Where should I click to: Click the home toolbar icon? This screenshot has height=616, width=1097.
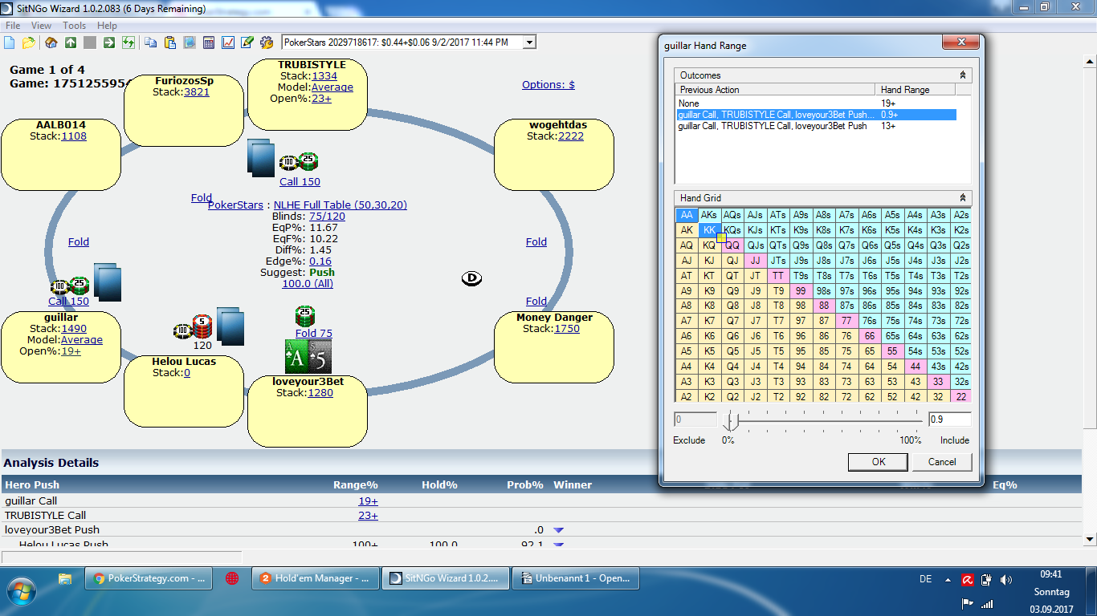click(x=51, y=43)
